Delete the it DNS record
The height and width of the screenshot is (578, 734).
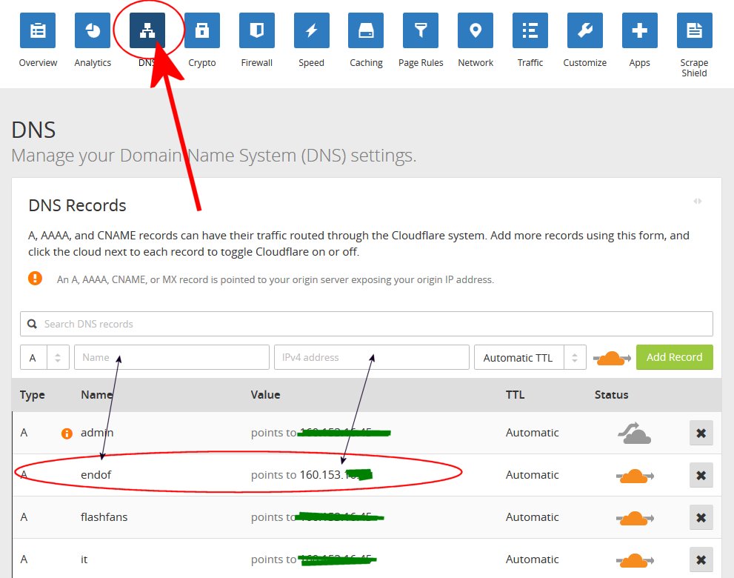701,559
